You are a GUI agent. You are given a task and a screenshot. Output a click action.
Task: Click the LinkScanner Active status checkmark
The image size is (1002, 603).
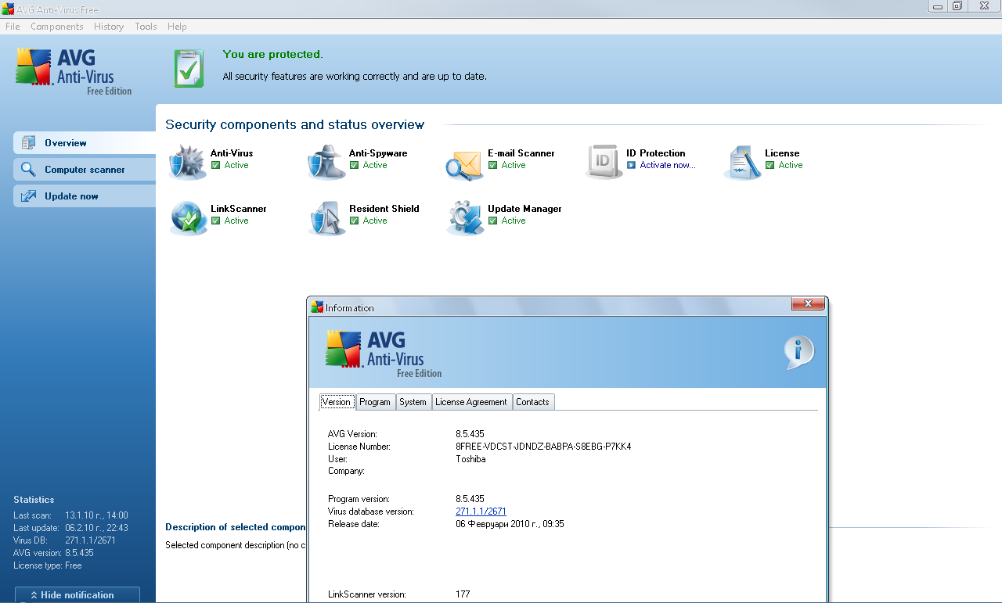point(215,221)
